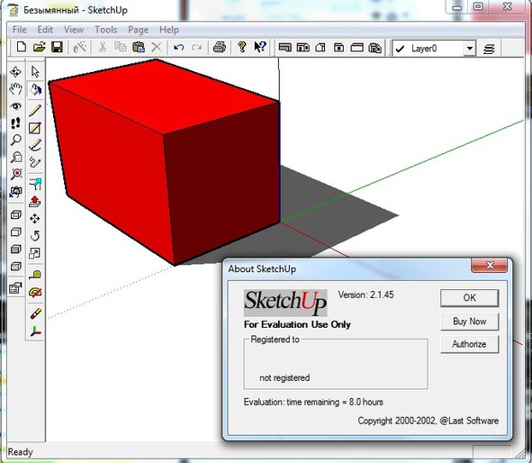The width and height of the screenshot is (532, 463).
Task: Open the Tools menu
Action: click(106, 30)
